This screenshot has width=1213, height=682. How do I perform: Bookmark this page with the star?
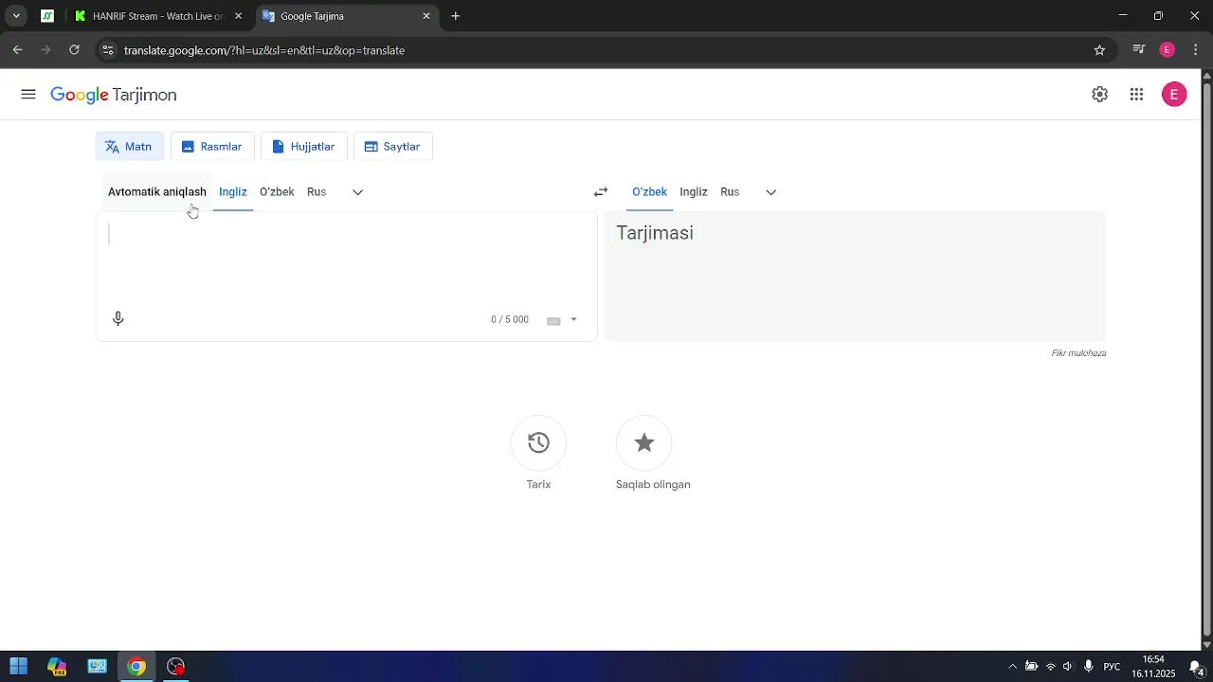click(1099, 50)
